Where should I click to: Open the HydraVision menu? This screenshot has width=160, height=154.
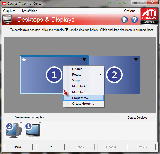coord(30,11)
